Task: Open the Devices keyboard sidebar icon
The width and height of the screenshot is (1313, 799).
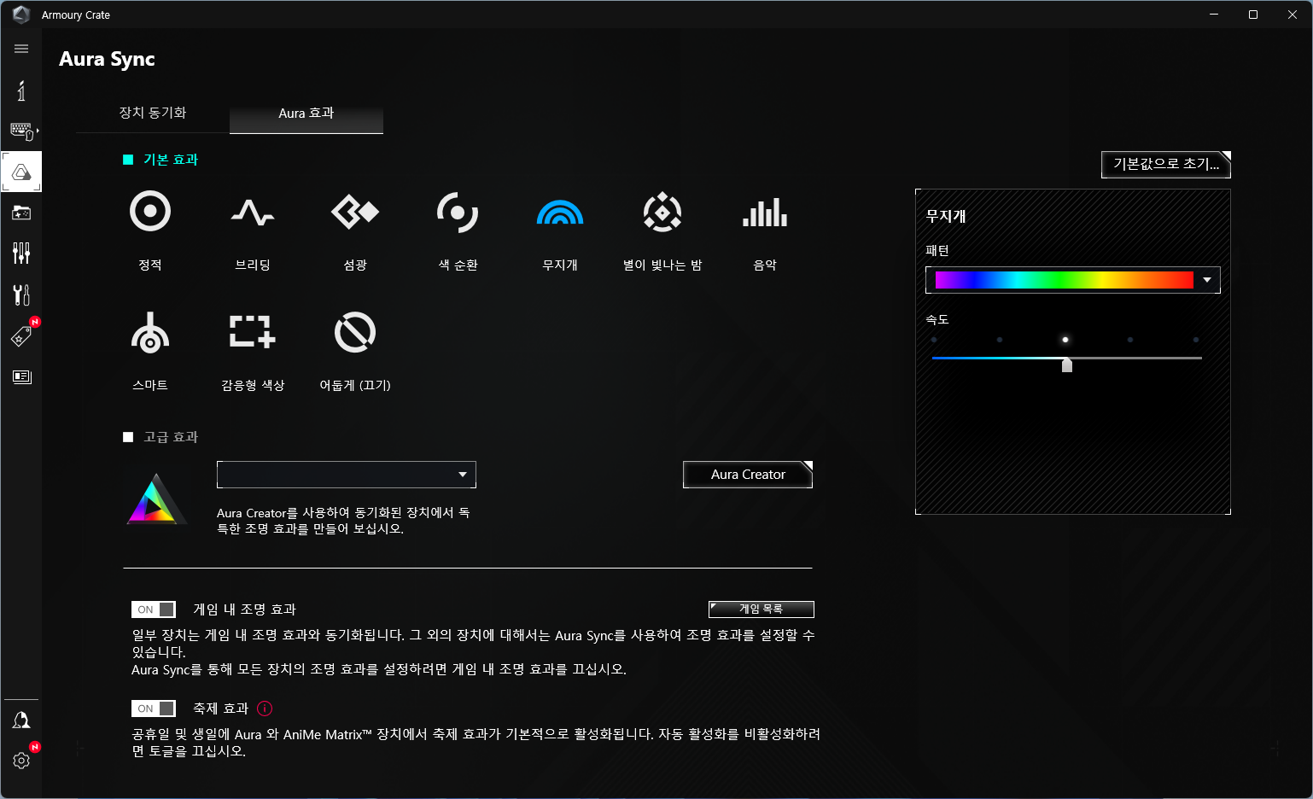Action: click(x=22, y=131)
